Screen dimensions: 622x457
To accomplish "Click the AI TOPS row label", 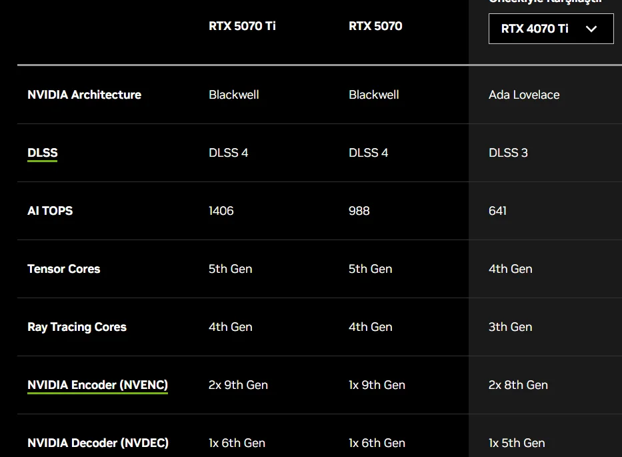I will point(50,211).
